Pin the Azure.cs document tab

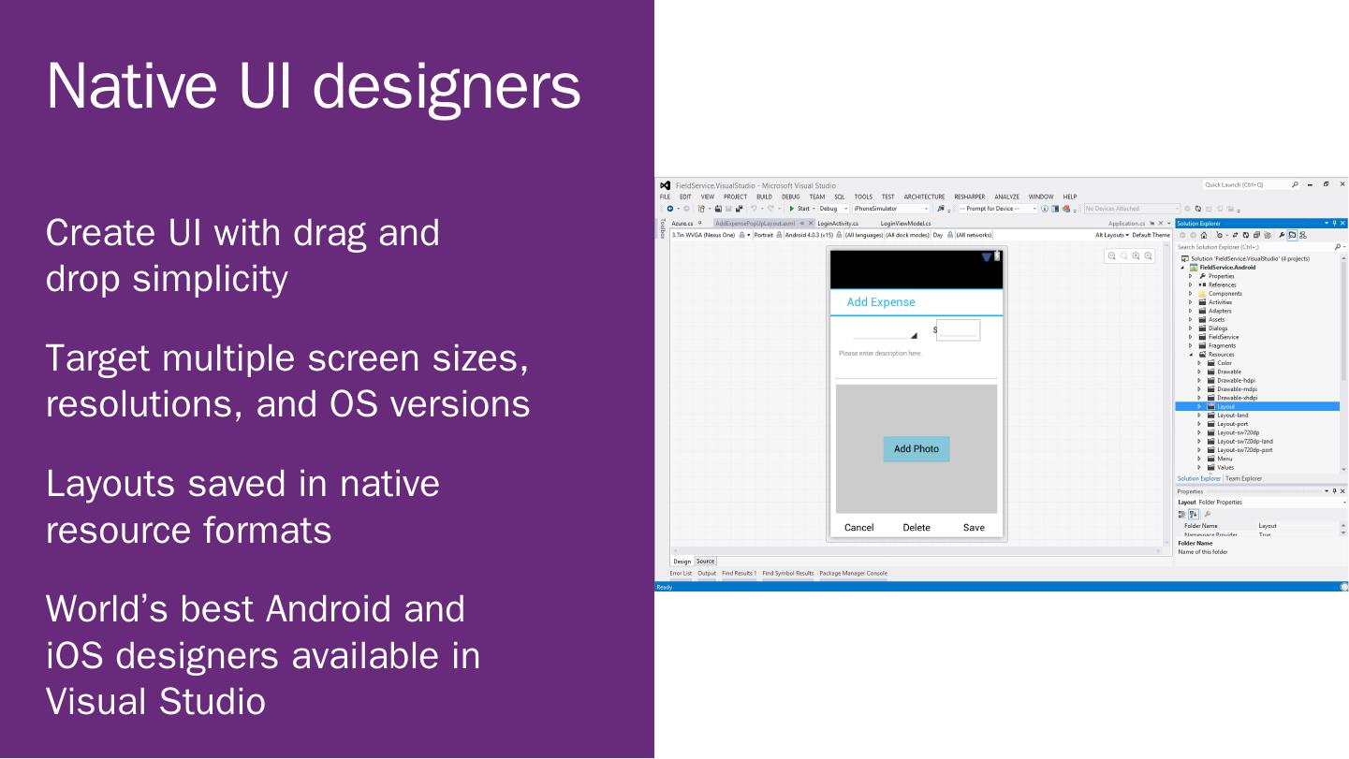(x=700, y=223)
